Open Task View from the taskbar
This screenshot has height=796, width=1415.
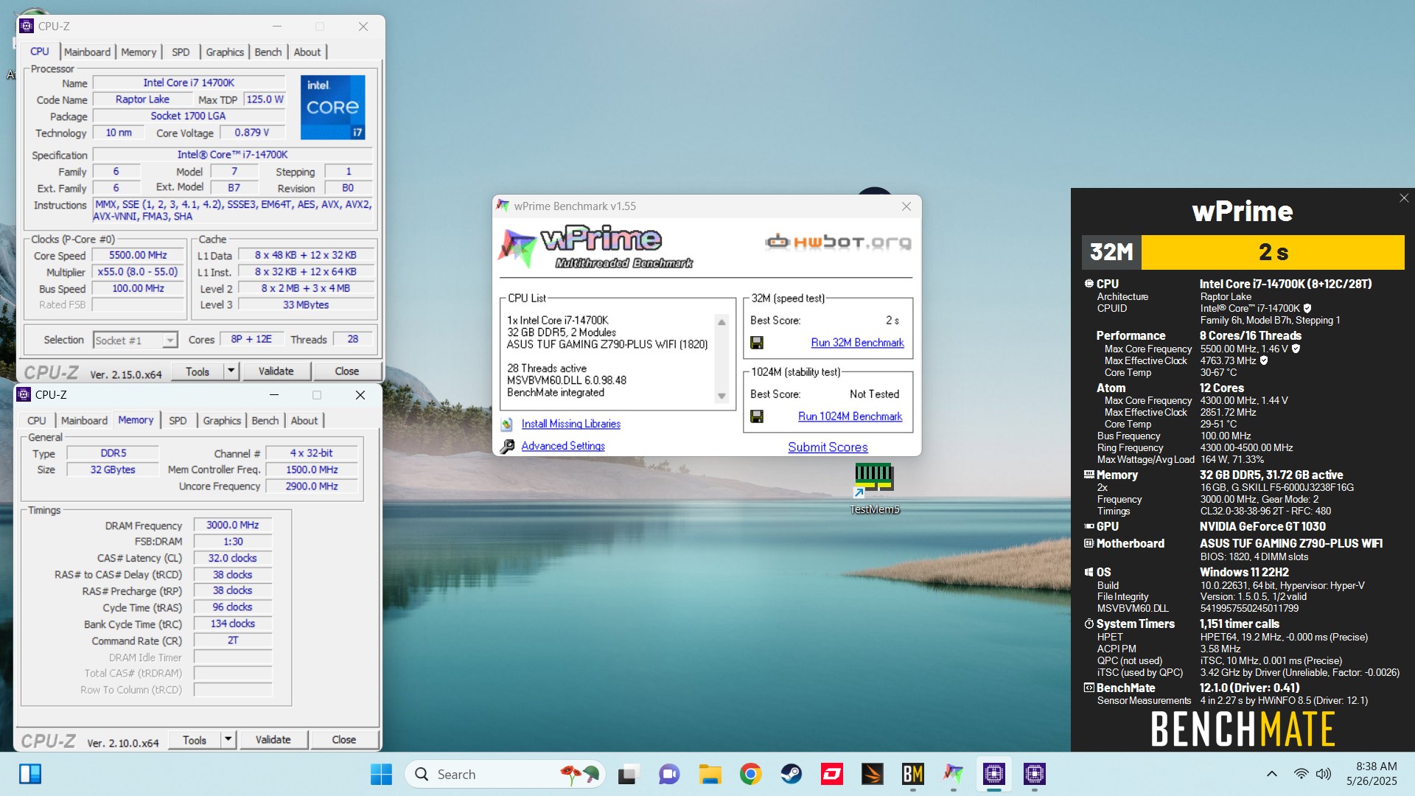point(627,774)
